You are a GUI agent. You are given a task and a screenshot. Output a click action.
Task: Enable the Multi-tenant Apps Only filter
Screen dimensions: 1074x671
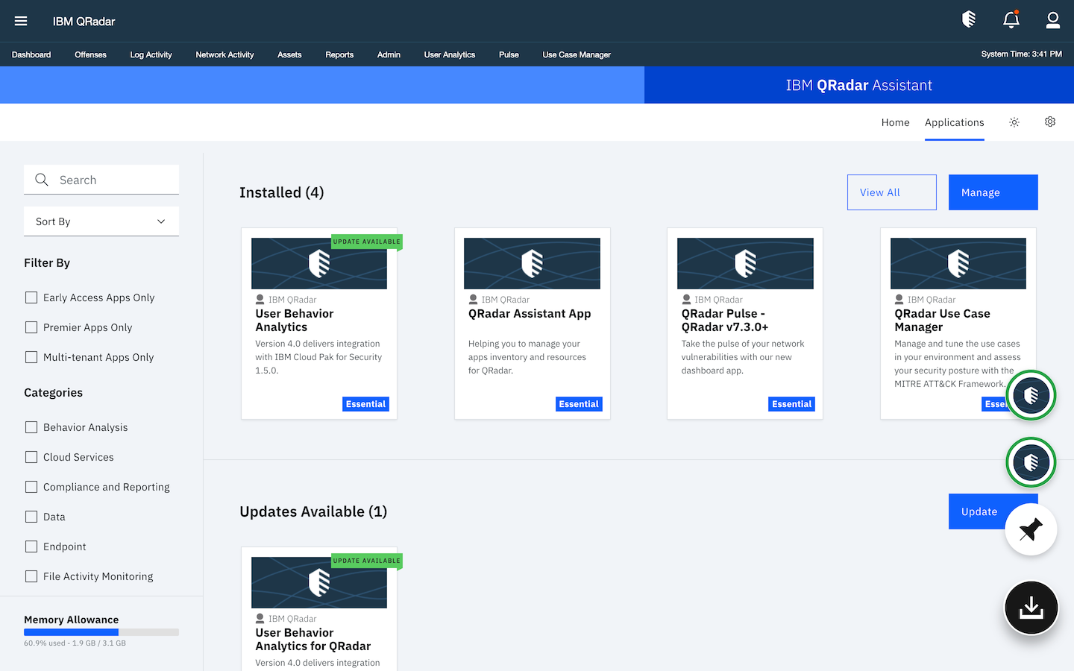31,356
